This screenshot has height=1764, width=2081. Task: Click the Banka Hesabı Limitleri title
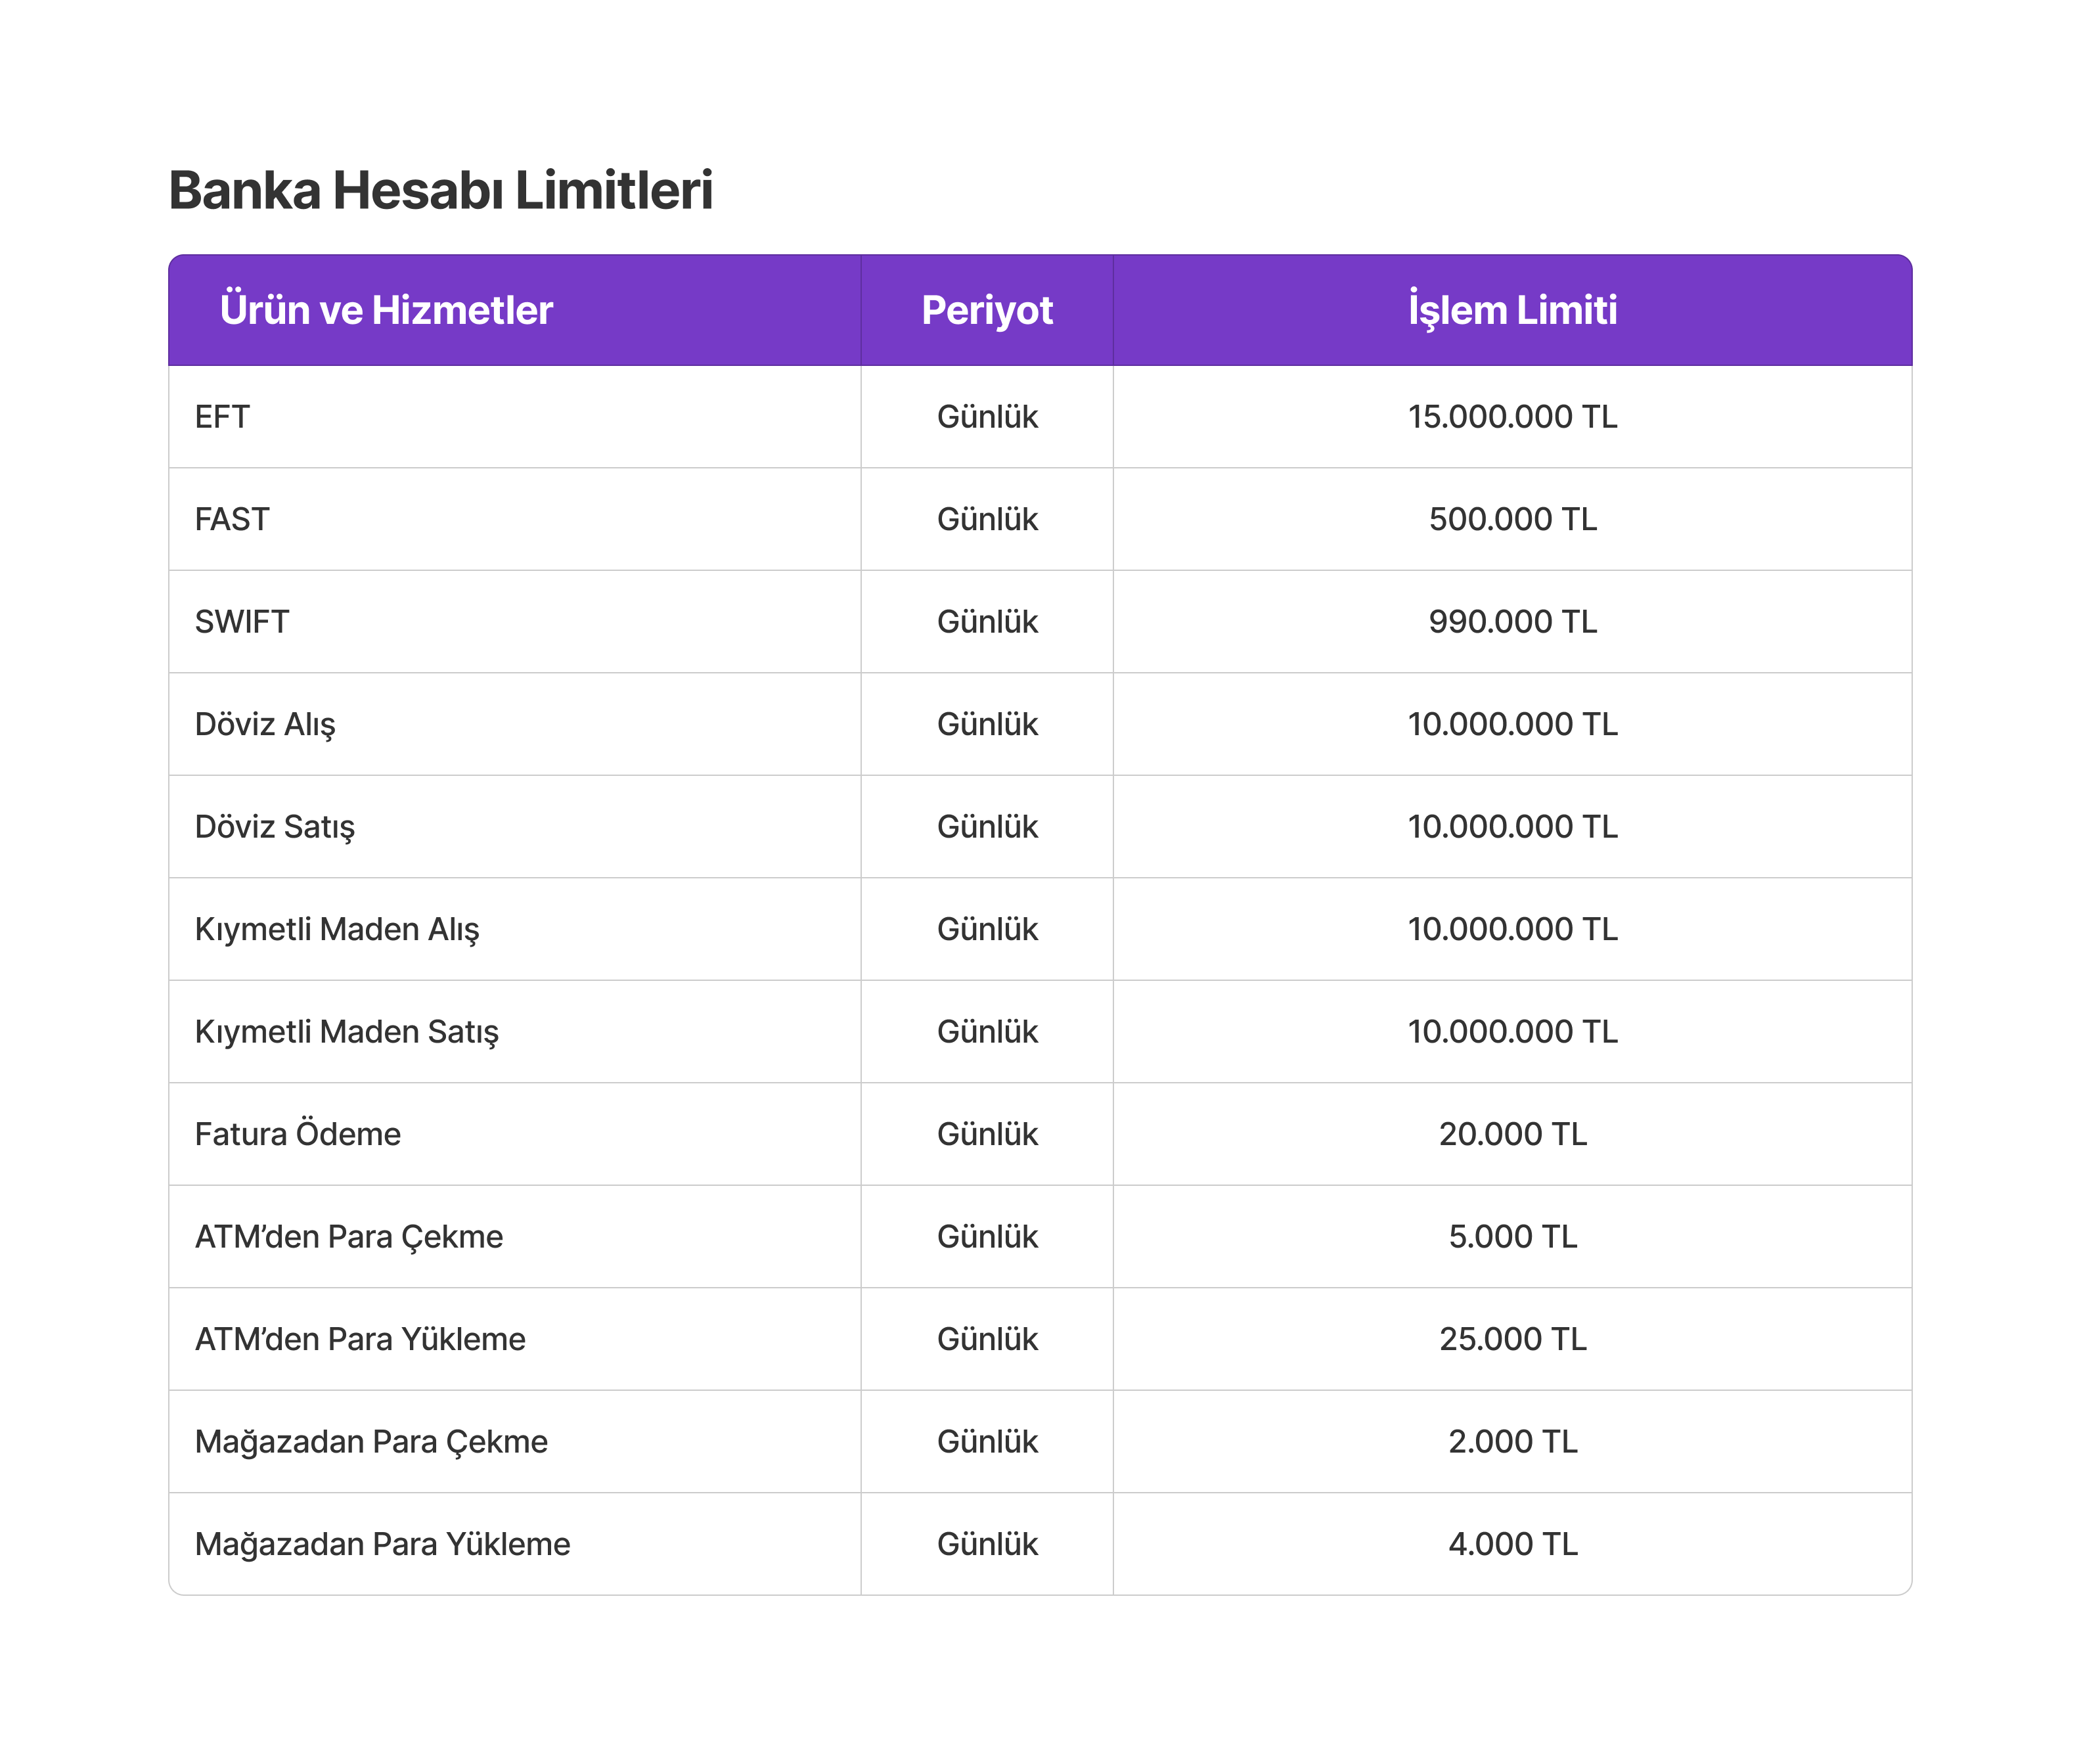click(440, 190)
